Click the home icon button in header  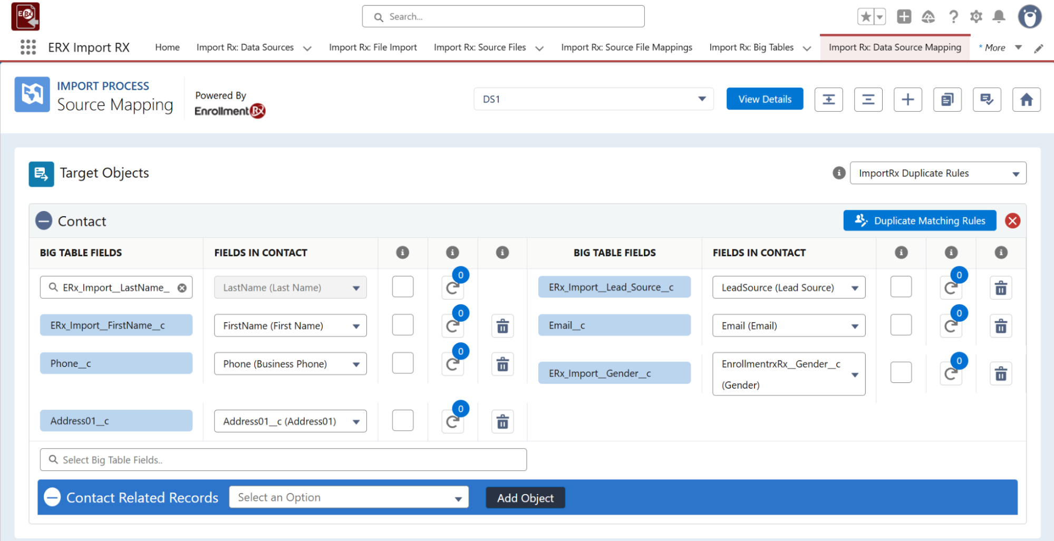click(x=1026, y=100)
